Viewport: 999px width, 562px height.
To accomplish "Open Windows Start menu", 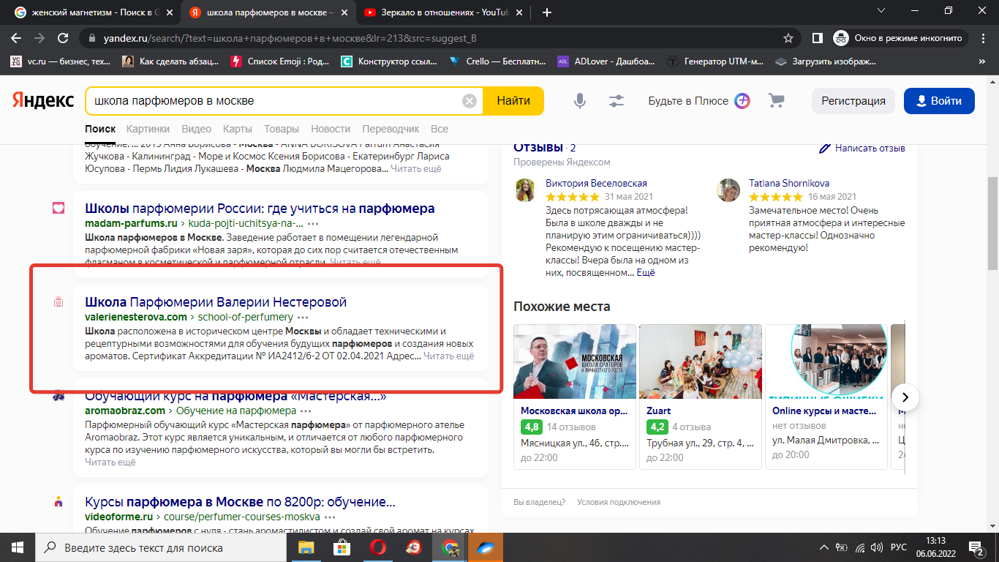I will pos(17,547).
